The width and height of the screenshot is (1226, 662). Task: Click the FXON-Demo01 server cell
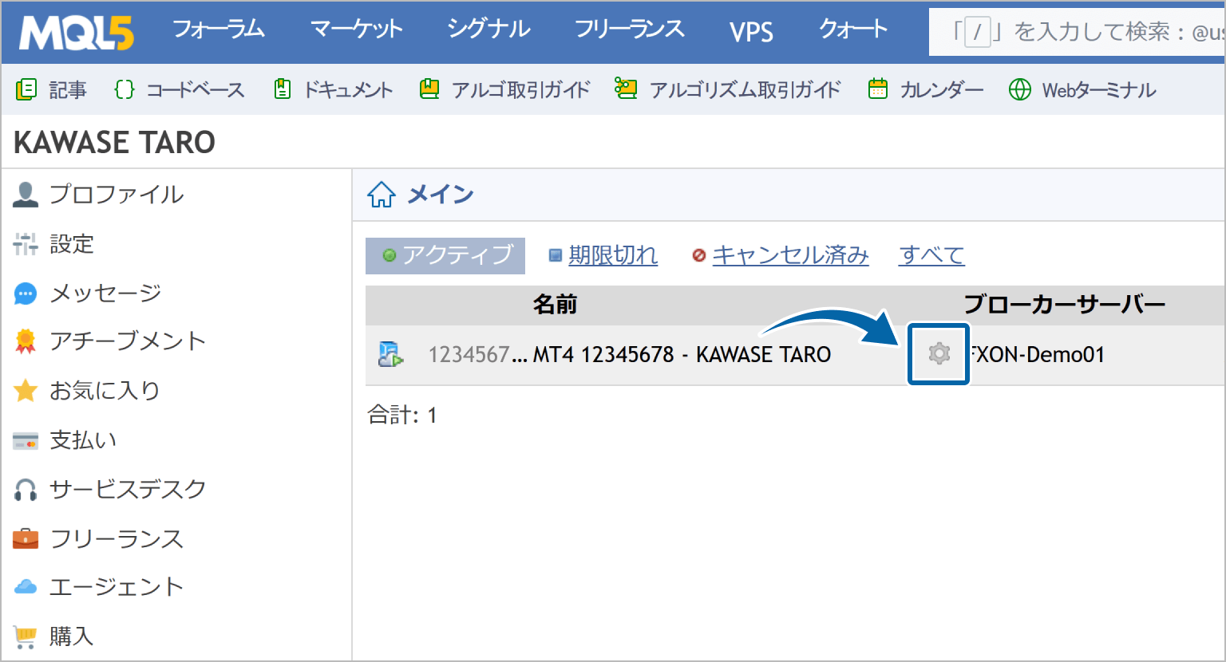click(1038, 354)
